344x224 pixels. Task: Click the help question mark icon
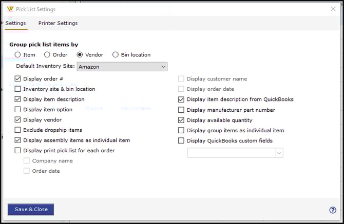(x=333, y=210)
